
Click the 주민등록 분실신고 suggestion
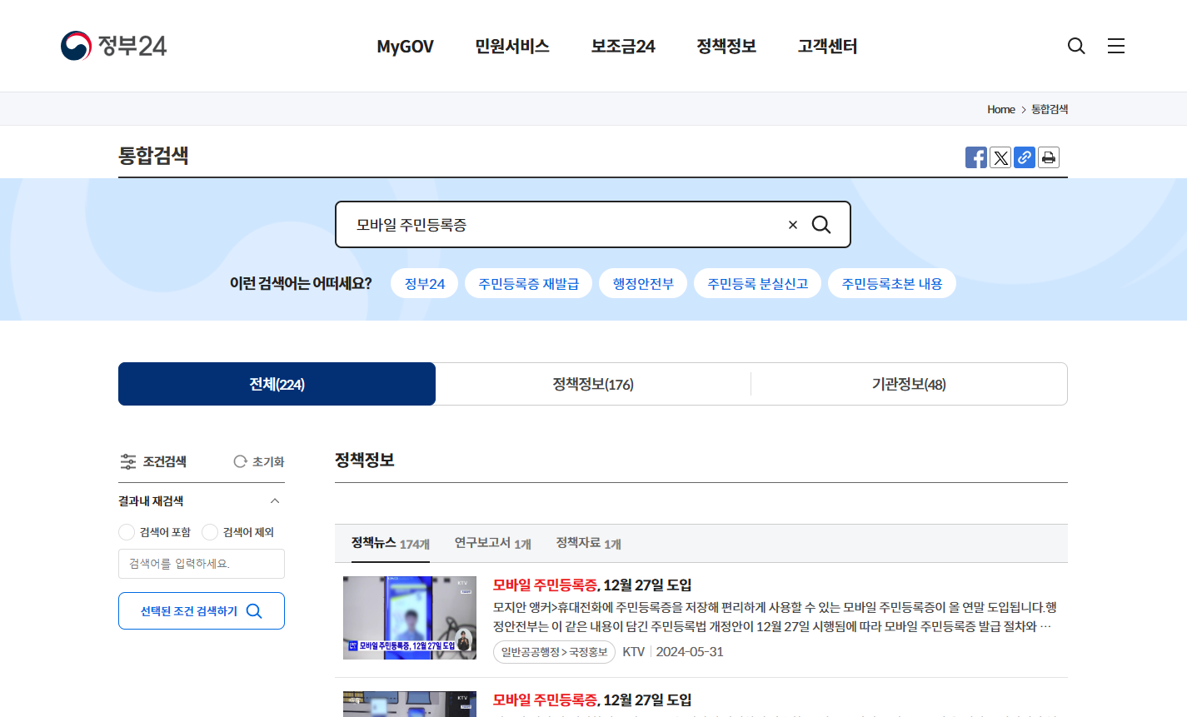pos(758,284)
